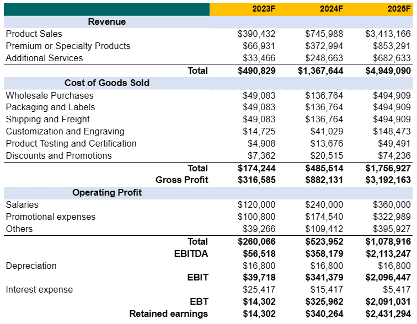Select Interest expense value $5,417

click(x=397, y=289)
